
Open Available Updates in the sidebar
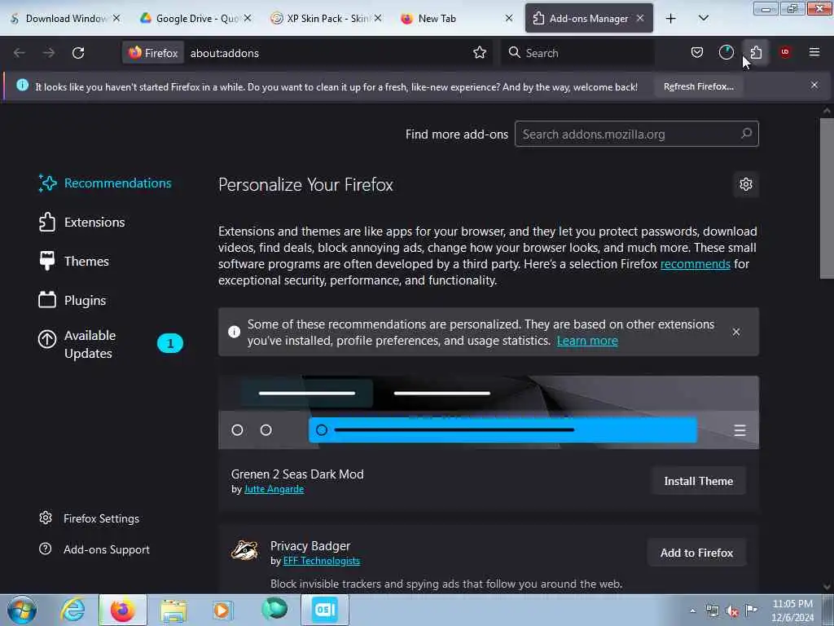click(x=111, y=344)
